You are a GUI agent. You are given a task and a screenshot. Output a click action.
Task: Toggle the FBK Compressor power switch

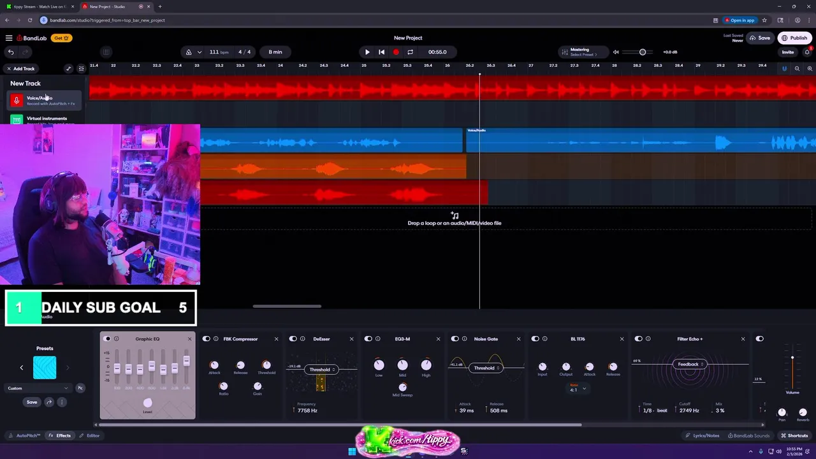pos(207,339)
